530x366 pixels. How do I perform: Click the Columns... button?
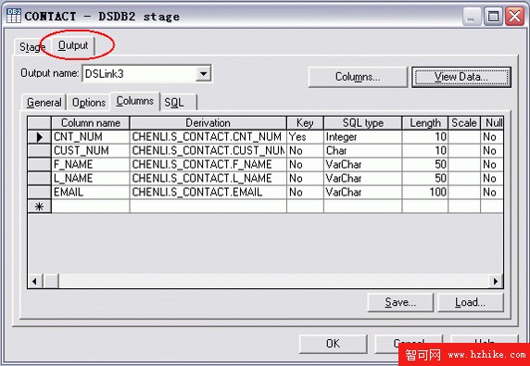coord(358,77)
